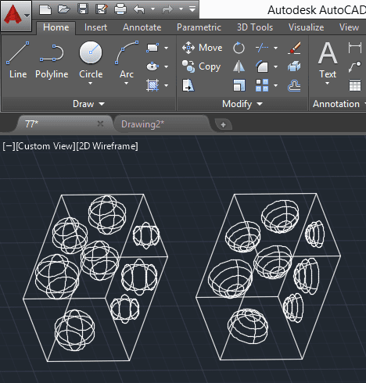Click the 2D Wireframe visual style label

(x=107, y=146)
